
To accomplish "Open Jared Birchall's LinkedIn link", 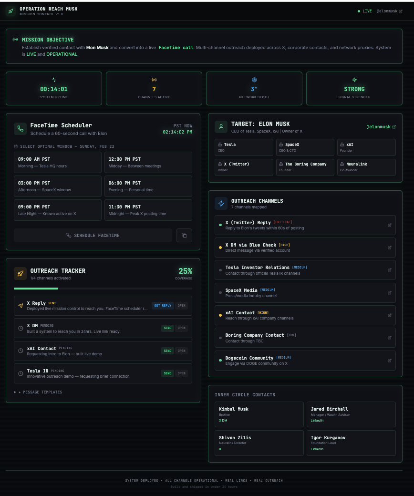I will pos(317,420).
